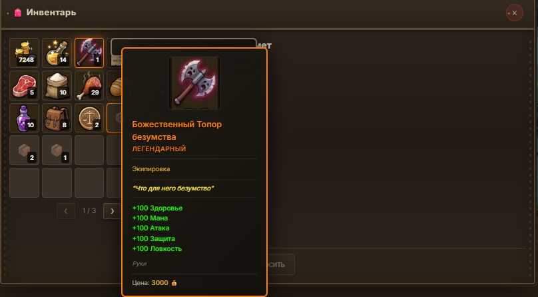Go to previous inventory page arrow
538x297 pixels.
pos(66,211)
